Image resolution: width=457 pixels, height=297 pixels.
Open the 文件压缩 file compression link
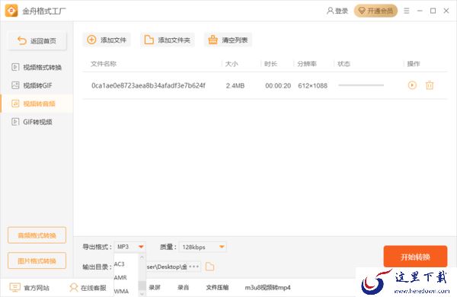pyautogui.click(x=217, y=288)
